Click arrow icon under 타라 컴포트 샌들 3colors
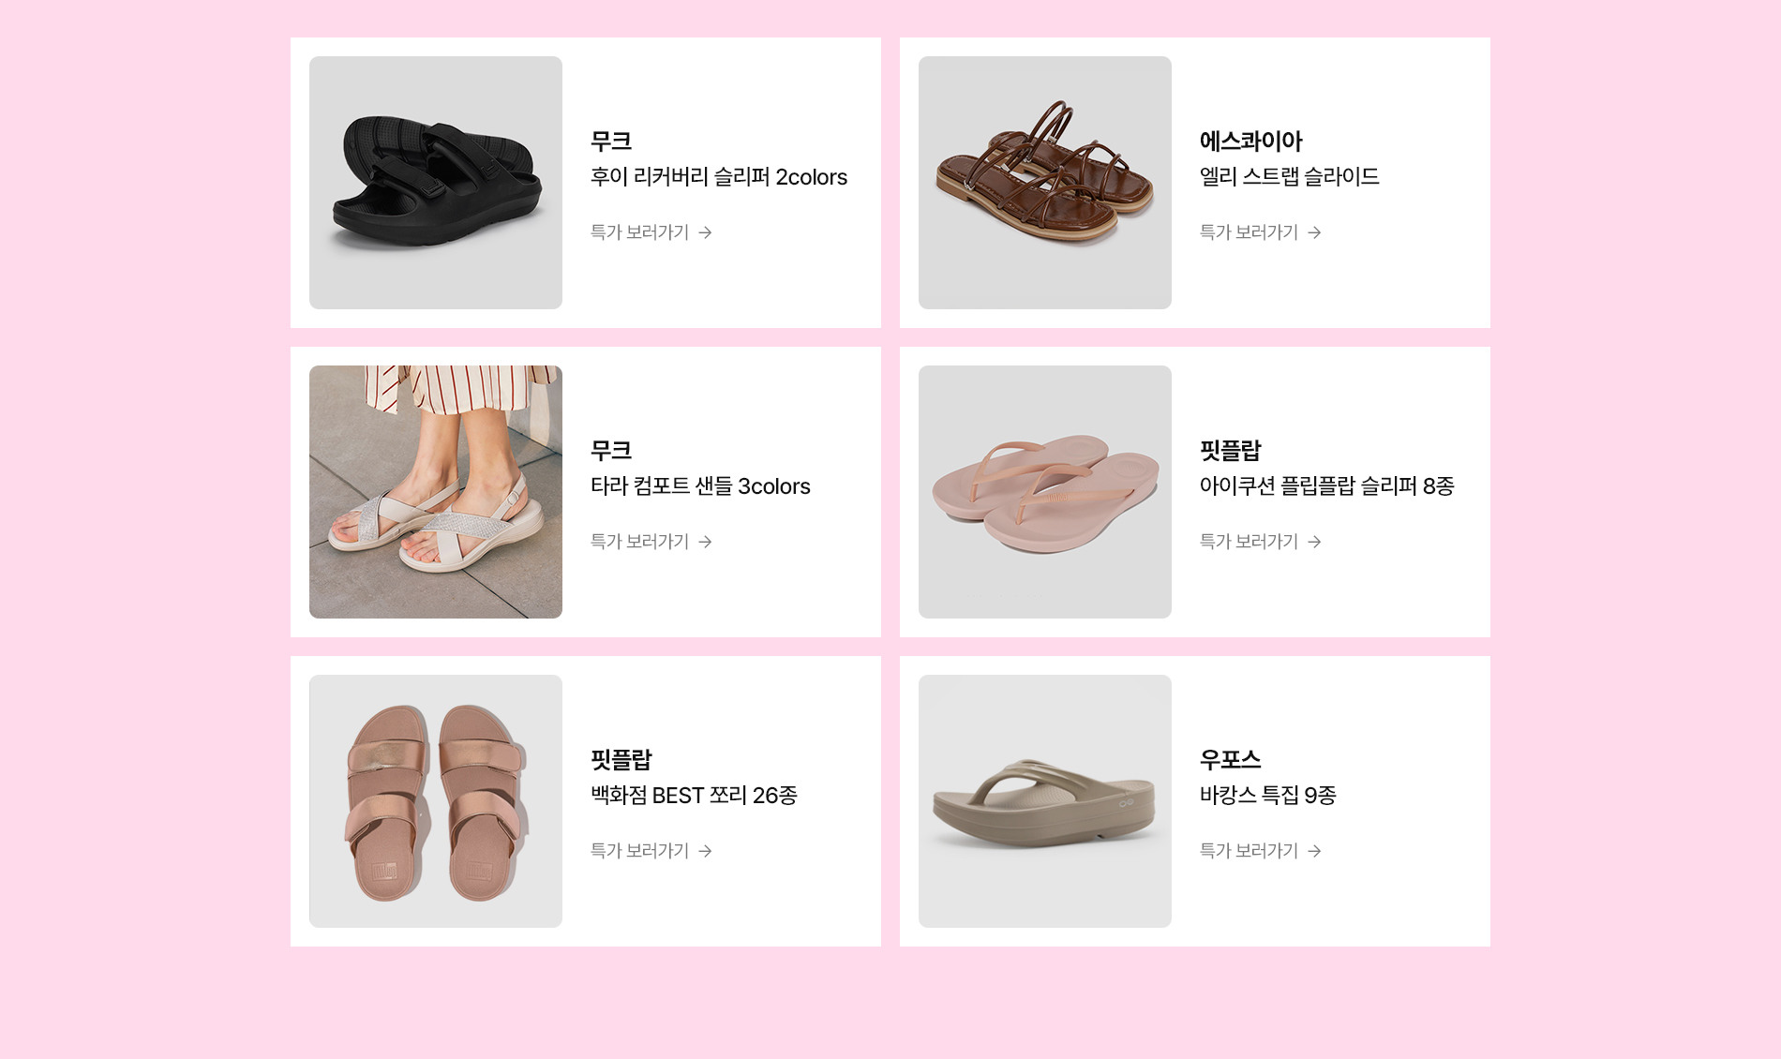 pyautogui.click(x=705, y=542)
